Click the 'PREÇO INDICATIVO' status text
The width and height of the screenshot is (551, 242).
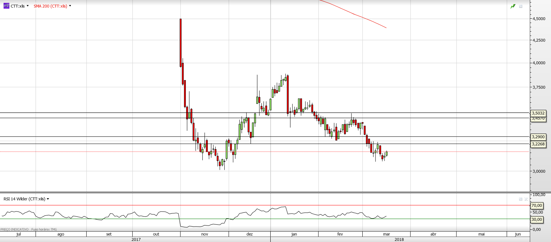(14, 229)
